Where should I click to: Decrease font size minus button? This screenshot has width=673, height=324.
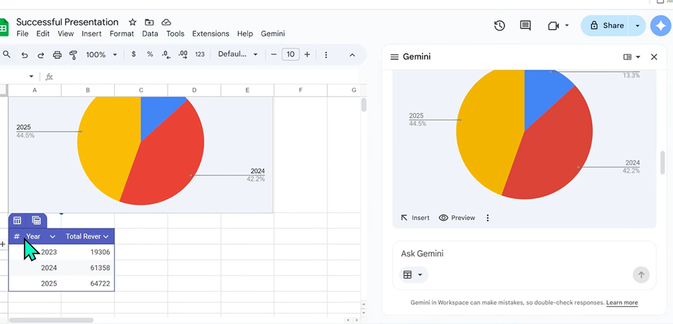274,55
